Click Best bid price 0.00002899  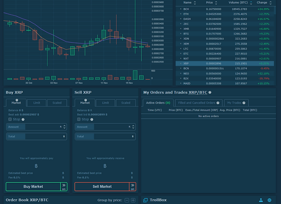(x=97, y=115)
